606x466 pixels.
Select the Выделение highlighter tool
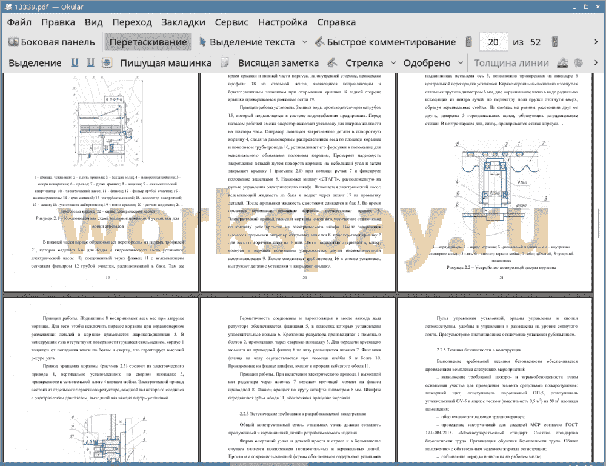35,63
